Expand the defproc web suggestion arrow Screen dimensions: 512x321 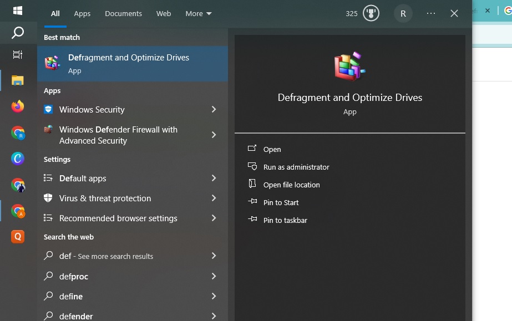(214, 276)
